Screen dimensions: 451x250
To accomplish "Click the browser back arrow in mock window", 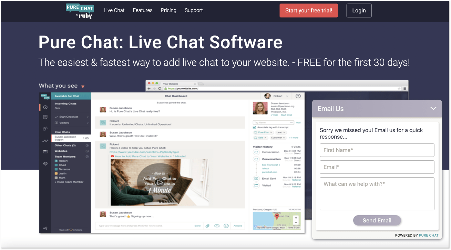I will tap(149, 89).
